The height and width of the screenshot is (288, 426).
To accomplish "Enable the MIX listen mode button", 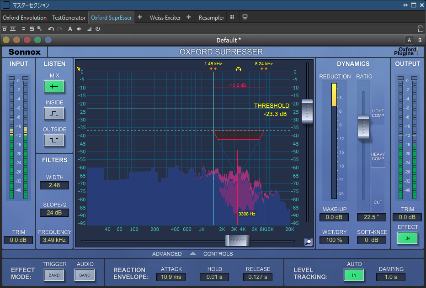I will pyautogui.click(x=53, y=86).
